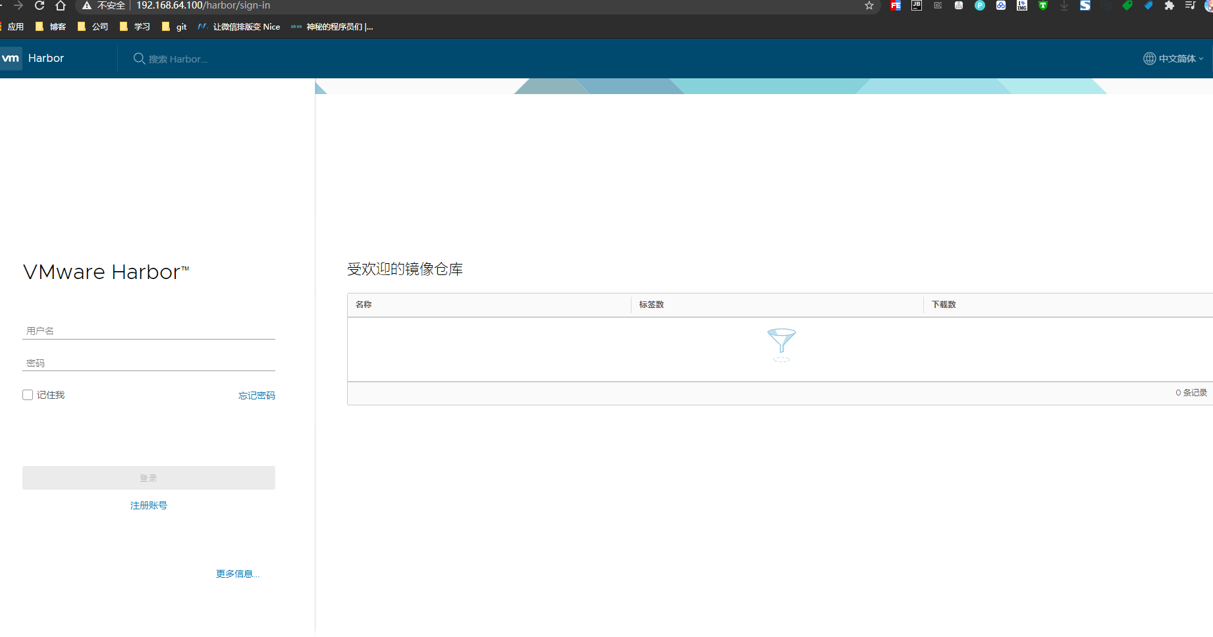Open the 更多信息 more info link
Image resolution: width=1213 pixels, height=637 pixels.
[x=238, y=574]
